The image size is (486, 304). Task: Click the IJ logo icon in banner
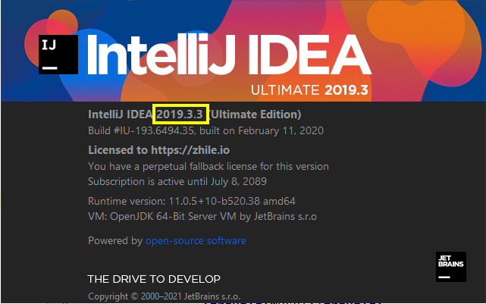(58, 55)
